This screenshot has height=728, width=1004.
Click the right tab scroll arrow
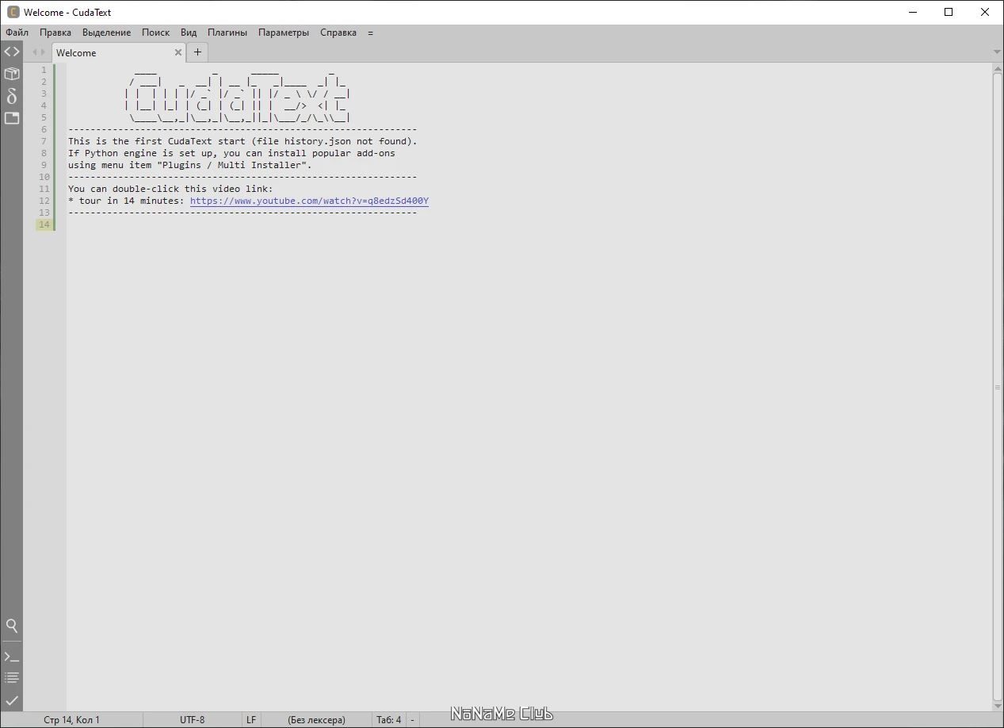pyautogui.click(x=44, y=52)
